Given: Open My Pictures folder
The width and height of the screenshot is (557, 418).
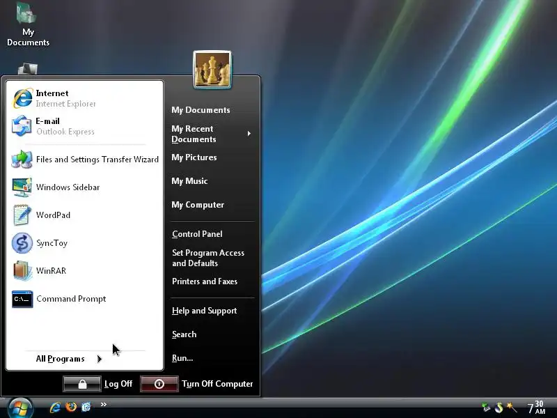Looking at the screenshot, I should [194, 157].
